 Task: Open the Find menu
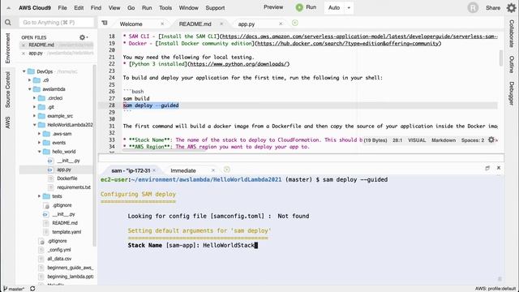point(96,7)
